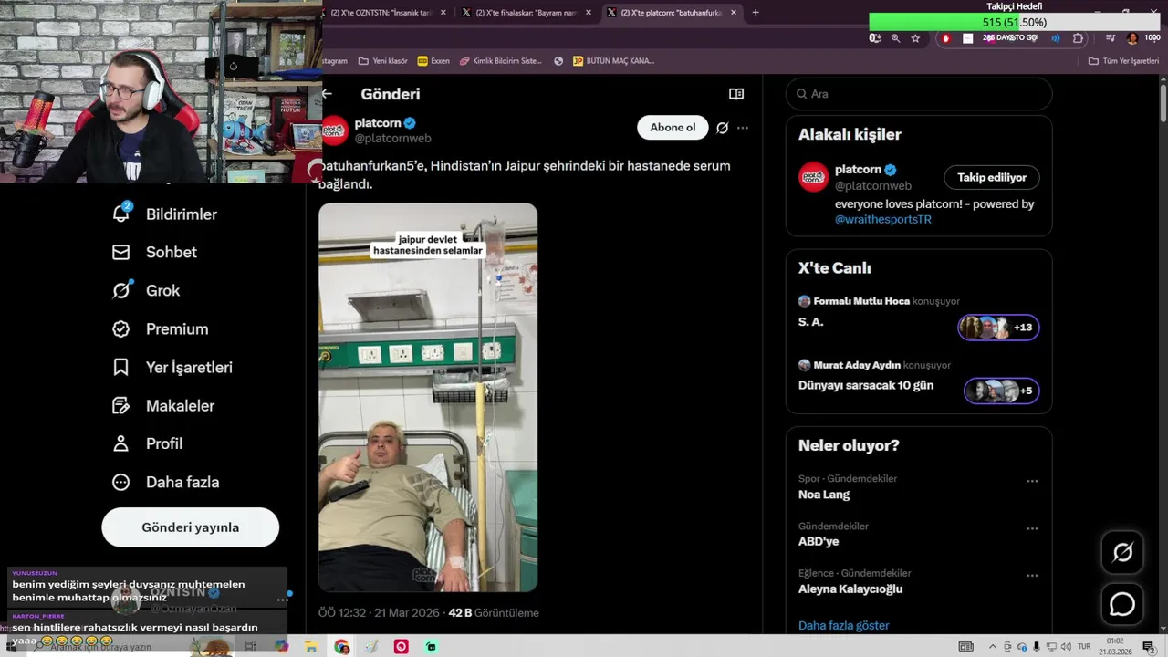Open Yeni klasör bookmark folder

coord(383,61)
